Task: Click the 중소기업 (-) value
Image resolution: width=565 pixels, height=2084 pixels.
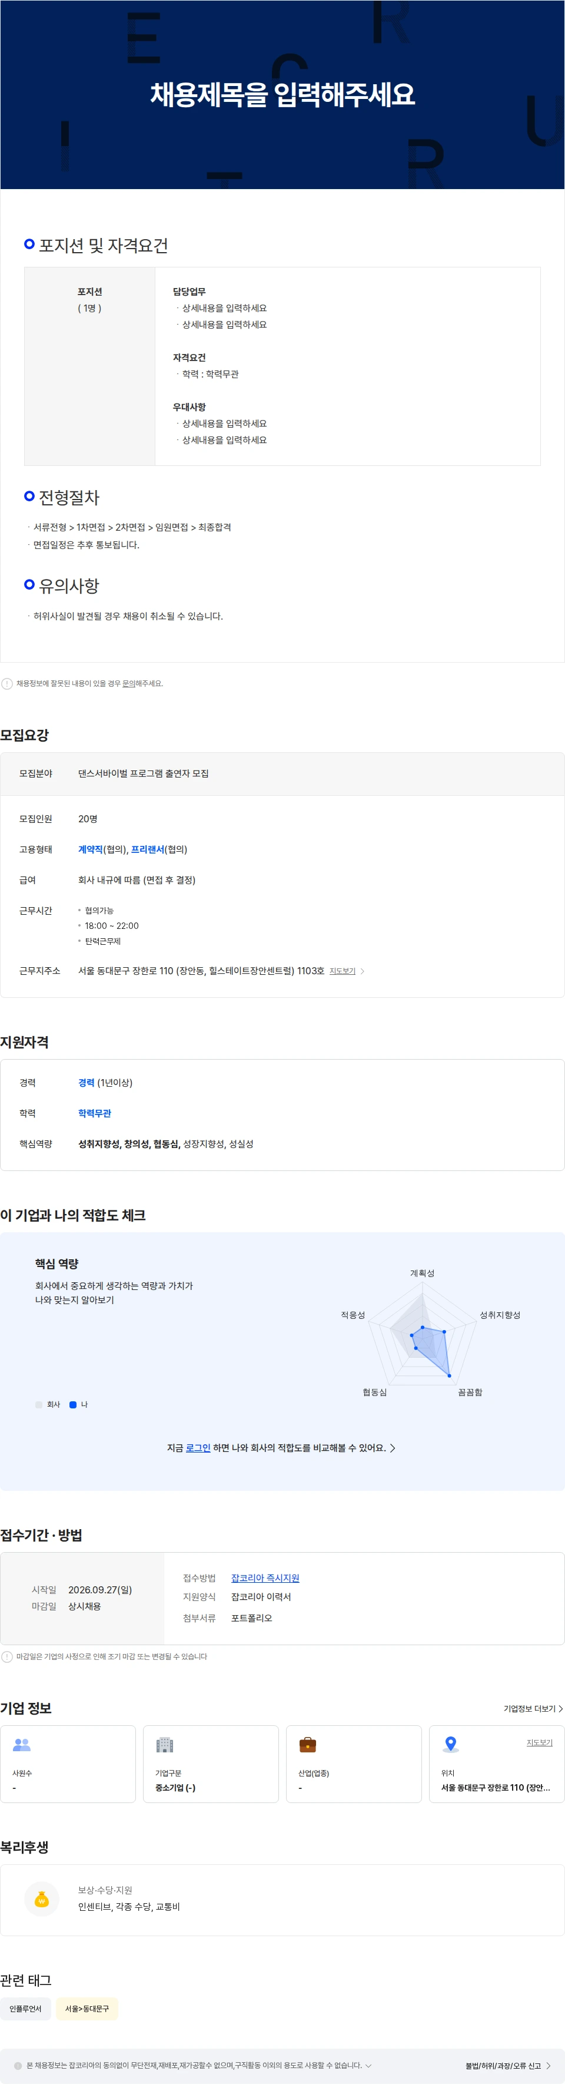Action: point(175,1788)
